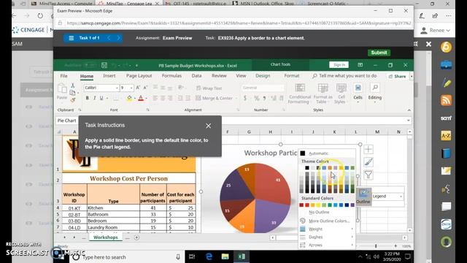Click the Increase Font Size icon

[138, 88]
